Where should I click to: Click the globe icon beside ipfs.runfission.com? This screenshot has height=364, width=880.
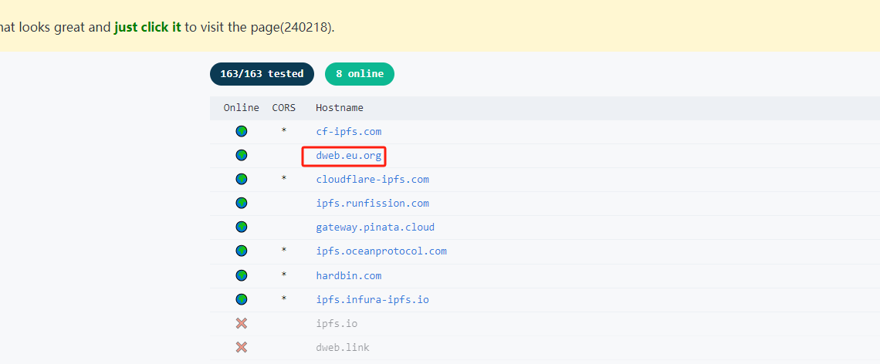242,204
